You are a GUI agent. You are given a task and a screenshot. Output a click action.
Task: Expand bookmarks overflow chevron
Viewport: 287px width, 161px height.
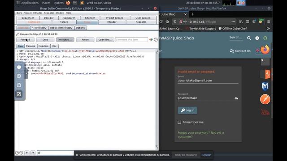click(x=268, y=29)
